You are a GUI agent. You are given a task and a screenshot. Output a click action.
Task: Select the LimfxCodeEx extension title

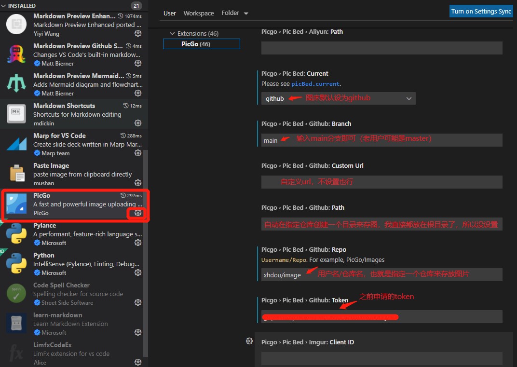[53, 345]
